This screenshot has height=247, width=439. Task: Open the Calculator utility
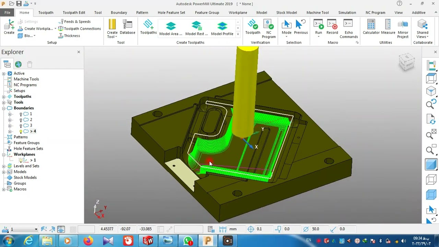371,27
